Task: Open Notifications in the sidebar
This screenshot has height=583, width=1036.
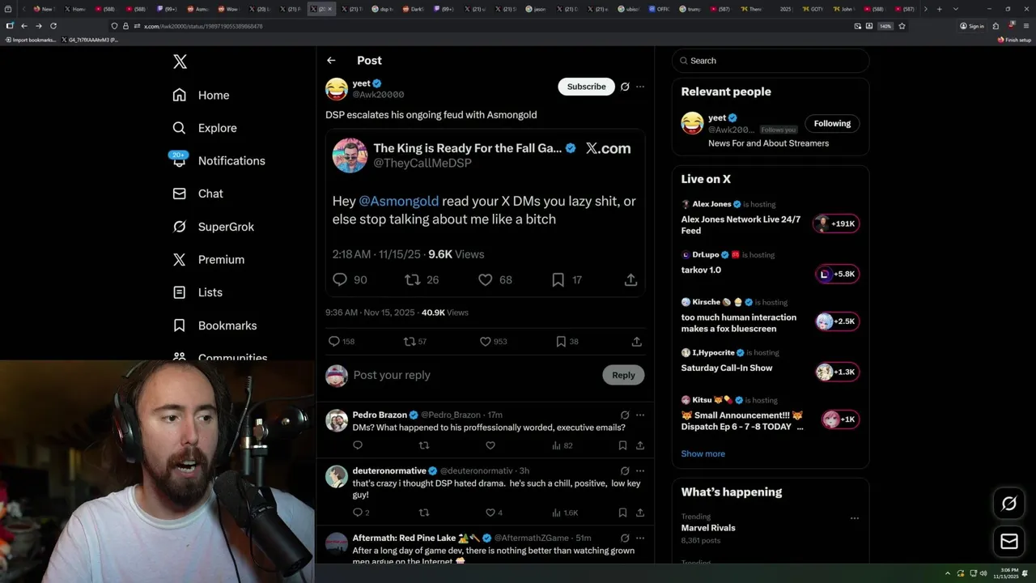Action: [x=219, y=160]
